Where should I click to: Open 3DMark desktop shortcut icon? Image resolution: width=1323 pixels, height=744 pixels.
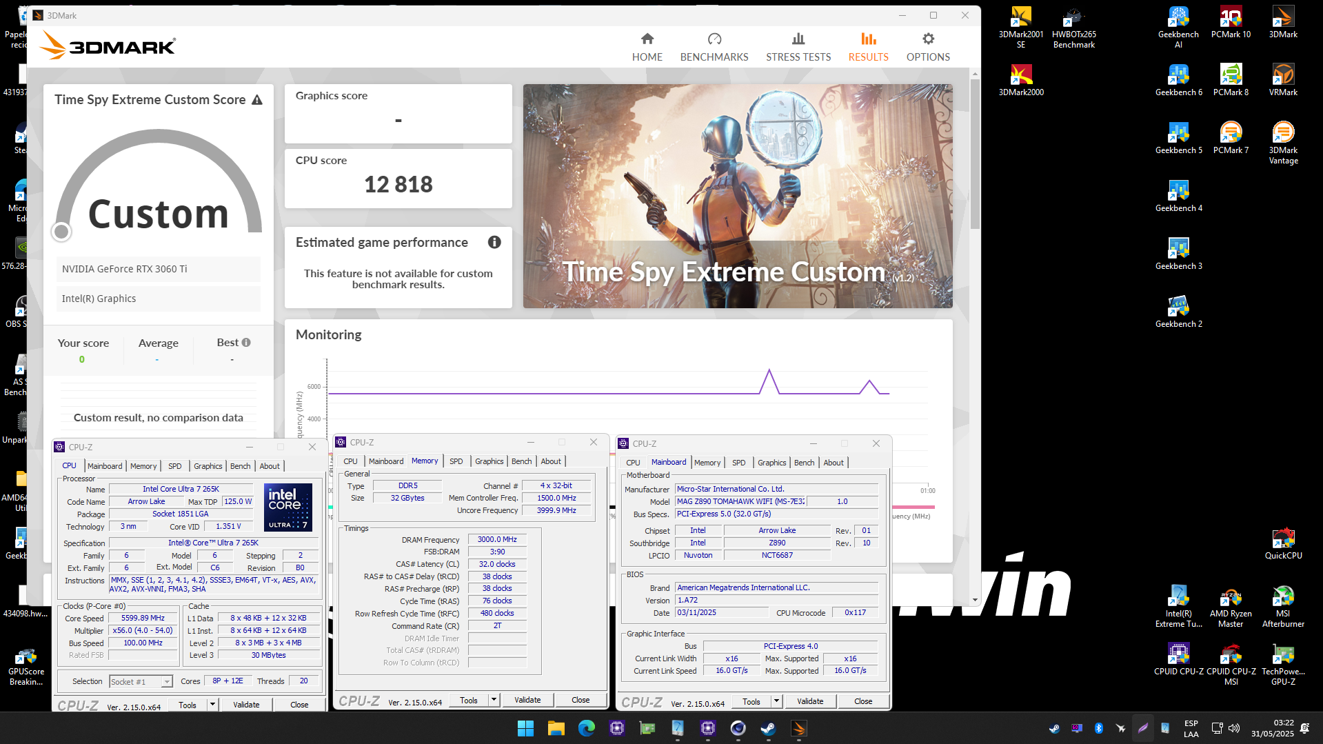[1283, 22]
